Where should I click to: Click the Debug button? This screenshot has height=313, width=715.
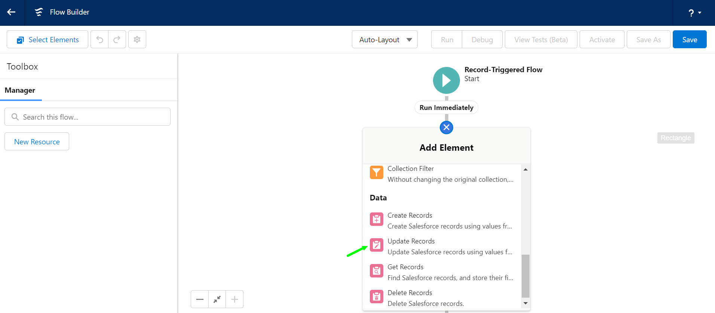click(x=482, y=40)
